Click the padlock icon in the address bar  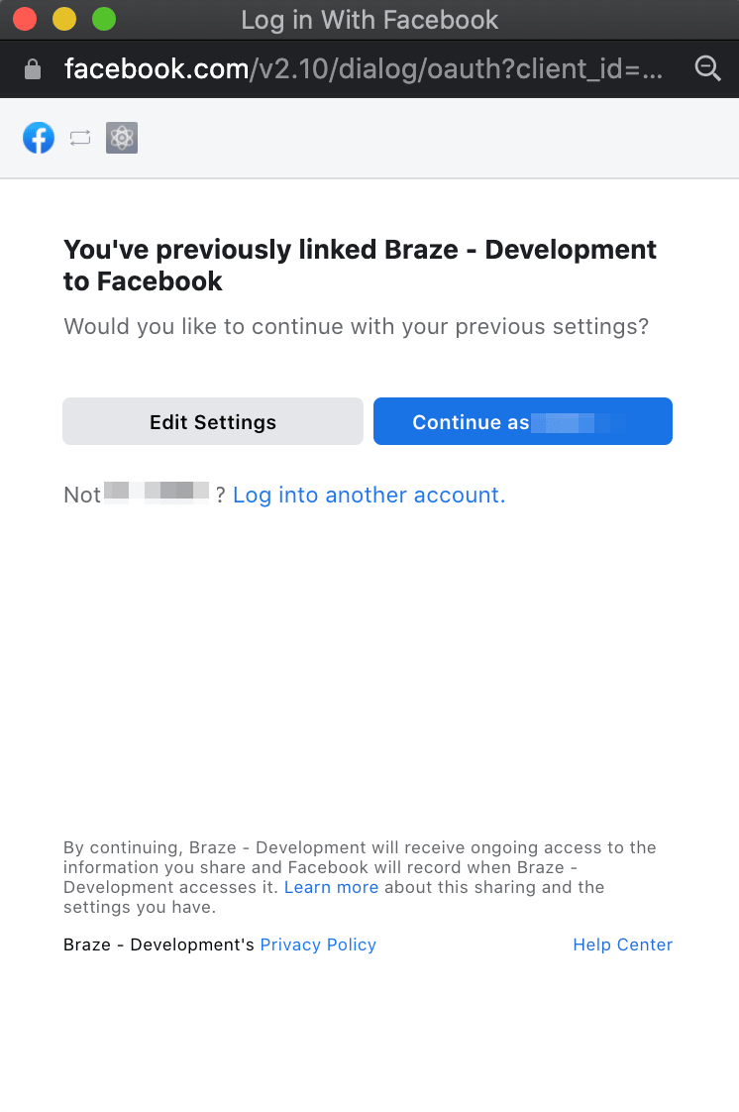(34, 68)
